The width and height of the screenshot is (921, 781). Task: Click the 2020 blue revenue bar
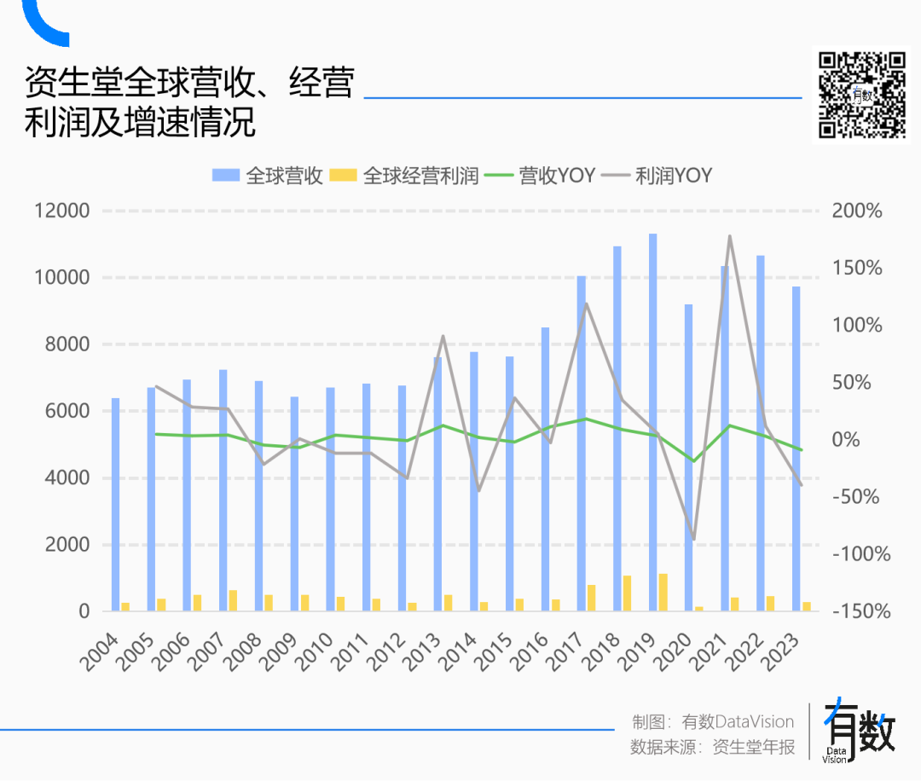click(689, 458)
